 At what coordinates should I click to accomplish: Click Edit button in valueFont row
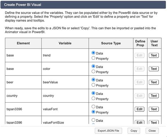[140, 109]
